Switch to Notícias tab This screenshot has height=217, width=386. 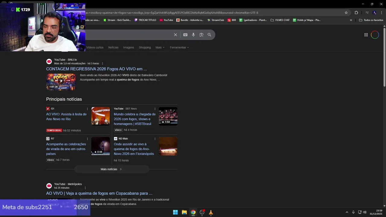point(113,47)
